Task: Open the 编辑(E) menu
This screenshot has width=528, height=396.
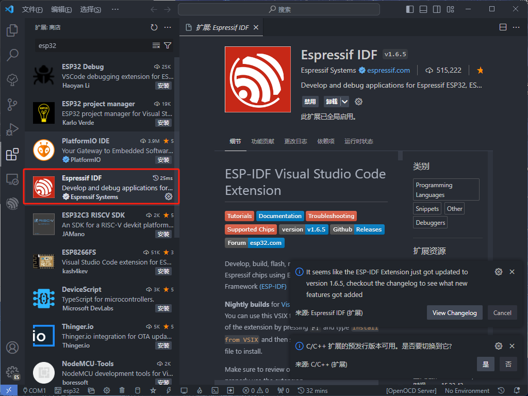Action: pyautogui.click(x=61, y=9)
